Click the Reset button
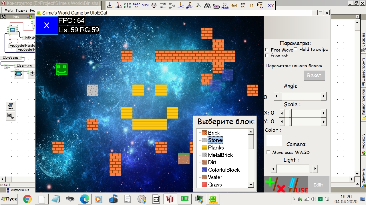The width and height of the screenshot is (366, 205). 314,75
